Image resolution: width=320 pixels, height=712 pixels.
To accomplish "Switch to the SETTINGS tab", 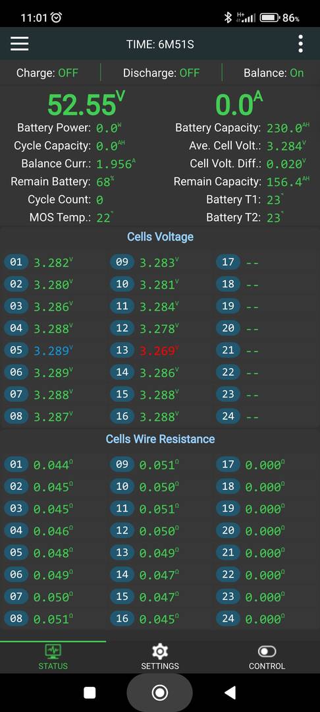I will coord(159,657).
